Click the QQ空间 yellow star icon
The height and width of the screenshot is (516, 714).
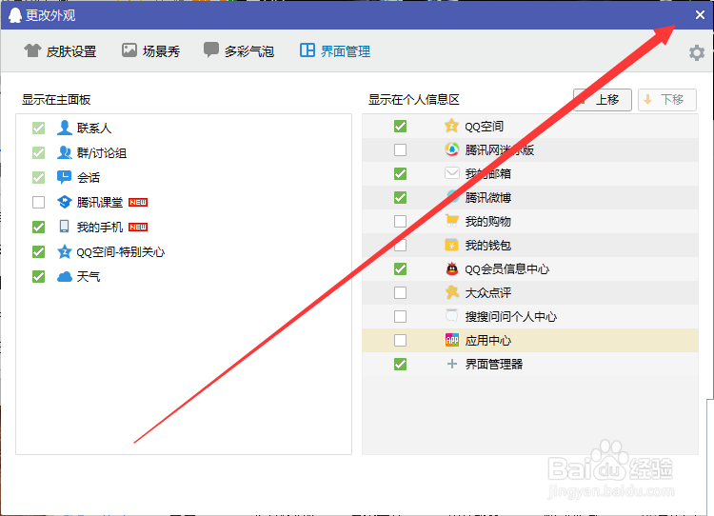pos(451,126)
